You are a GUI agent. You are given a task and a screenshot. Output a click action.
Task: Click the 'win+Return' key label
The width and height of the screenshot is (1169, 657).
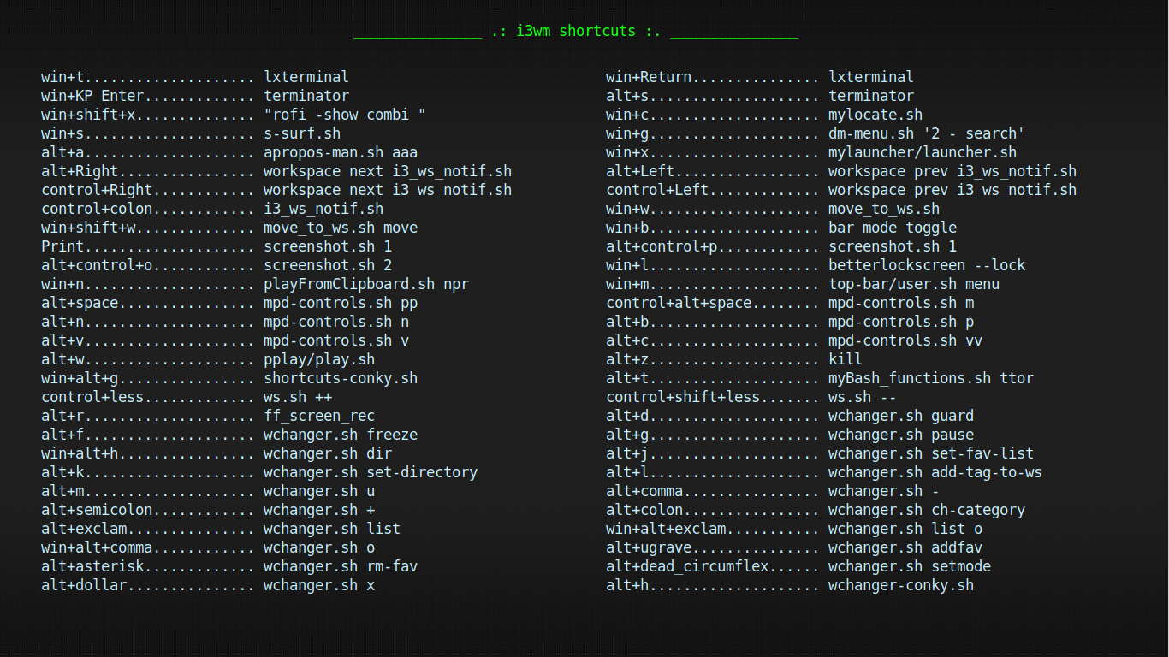[x=649, y=77]
